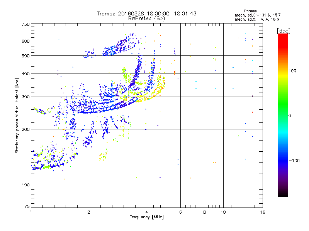Pick the black bottom of the phase colorbar

pyautogui.click(x=283, y=194)
